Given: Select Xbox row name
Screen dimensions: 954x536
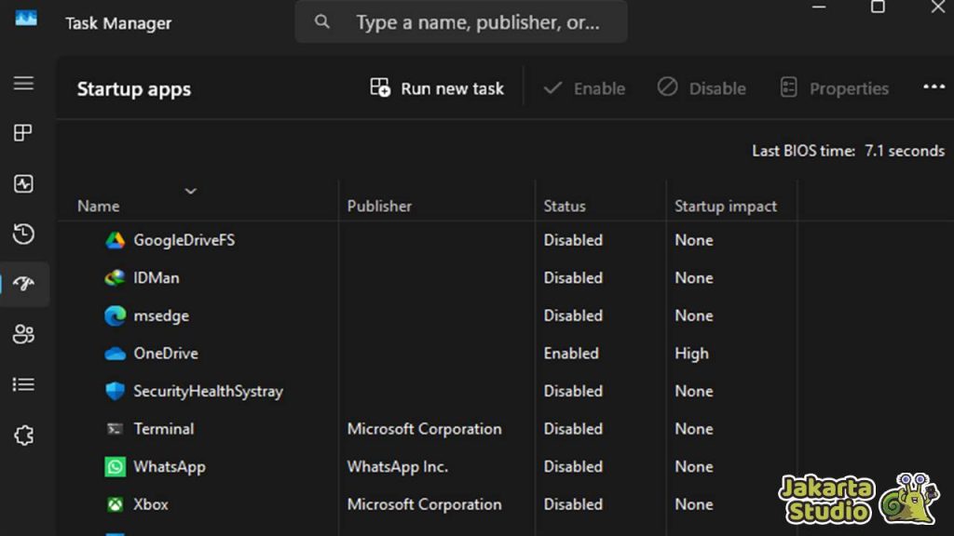Looking at the screenshot, I should point(150,504).
